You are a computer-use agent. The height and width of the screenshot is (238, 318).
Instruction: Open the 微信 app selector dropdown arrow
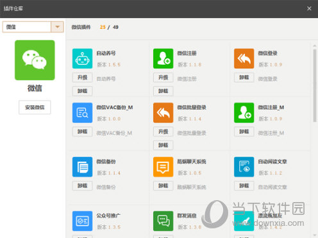click(x=57, y=27)
